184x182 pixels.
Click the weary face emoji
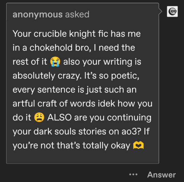pyautogui.click(x=39, y=117)
